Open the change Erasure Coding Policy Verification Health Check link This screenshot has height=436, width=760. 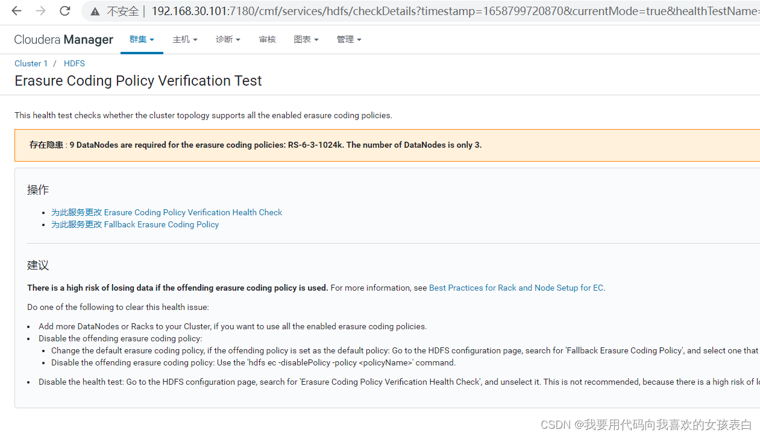(x=166, y=212)
